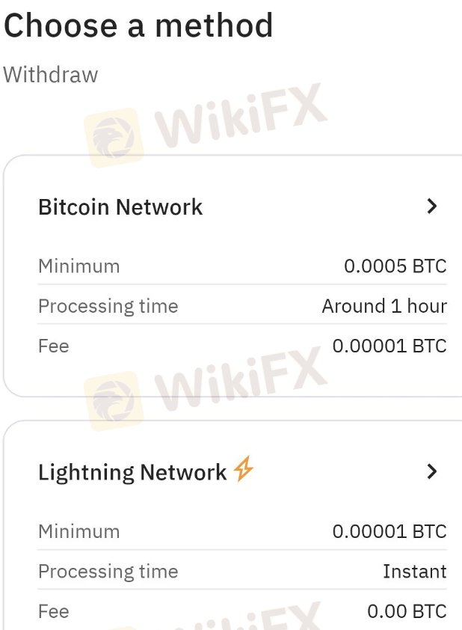The image size is (462, 630).
Task: Click the 0.0005 BTC minimum value
Action: click(x=395, y=266)
